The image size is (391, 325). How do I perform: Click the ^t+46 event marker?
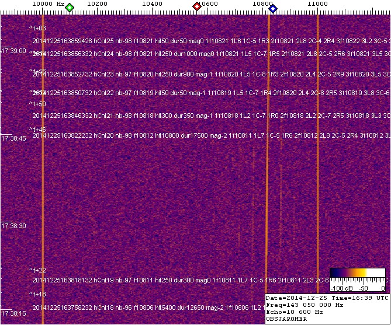click(37, 129)
